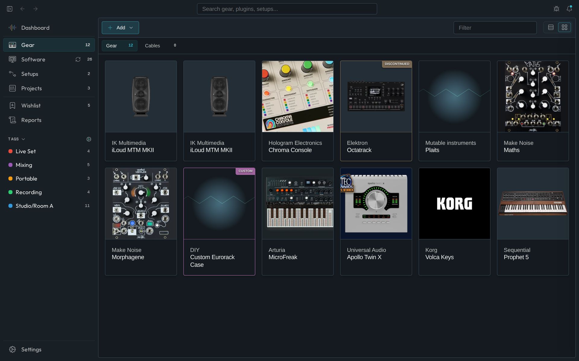Click the Reports icon in sidebar

[x=12, y=120]
